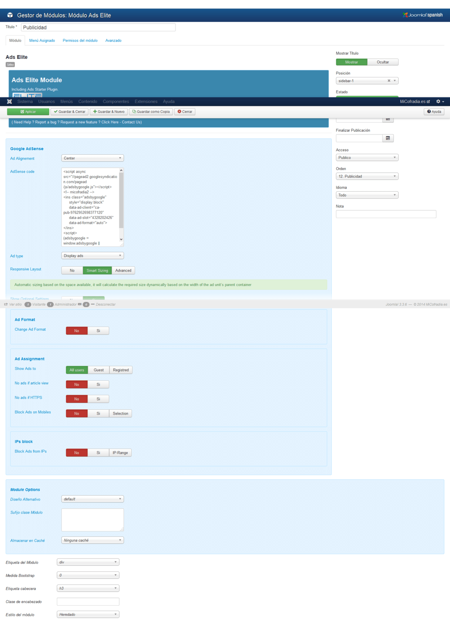Click the Ayuda help button
Screen dimensions: 450x638
(x=434, y=112)
